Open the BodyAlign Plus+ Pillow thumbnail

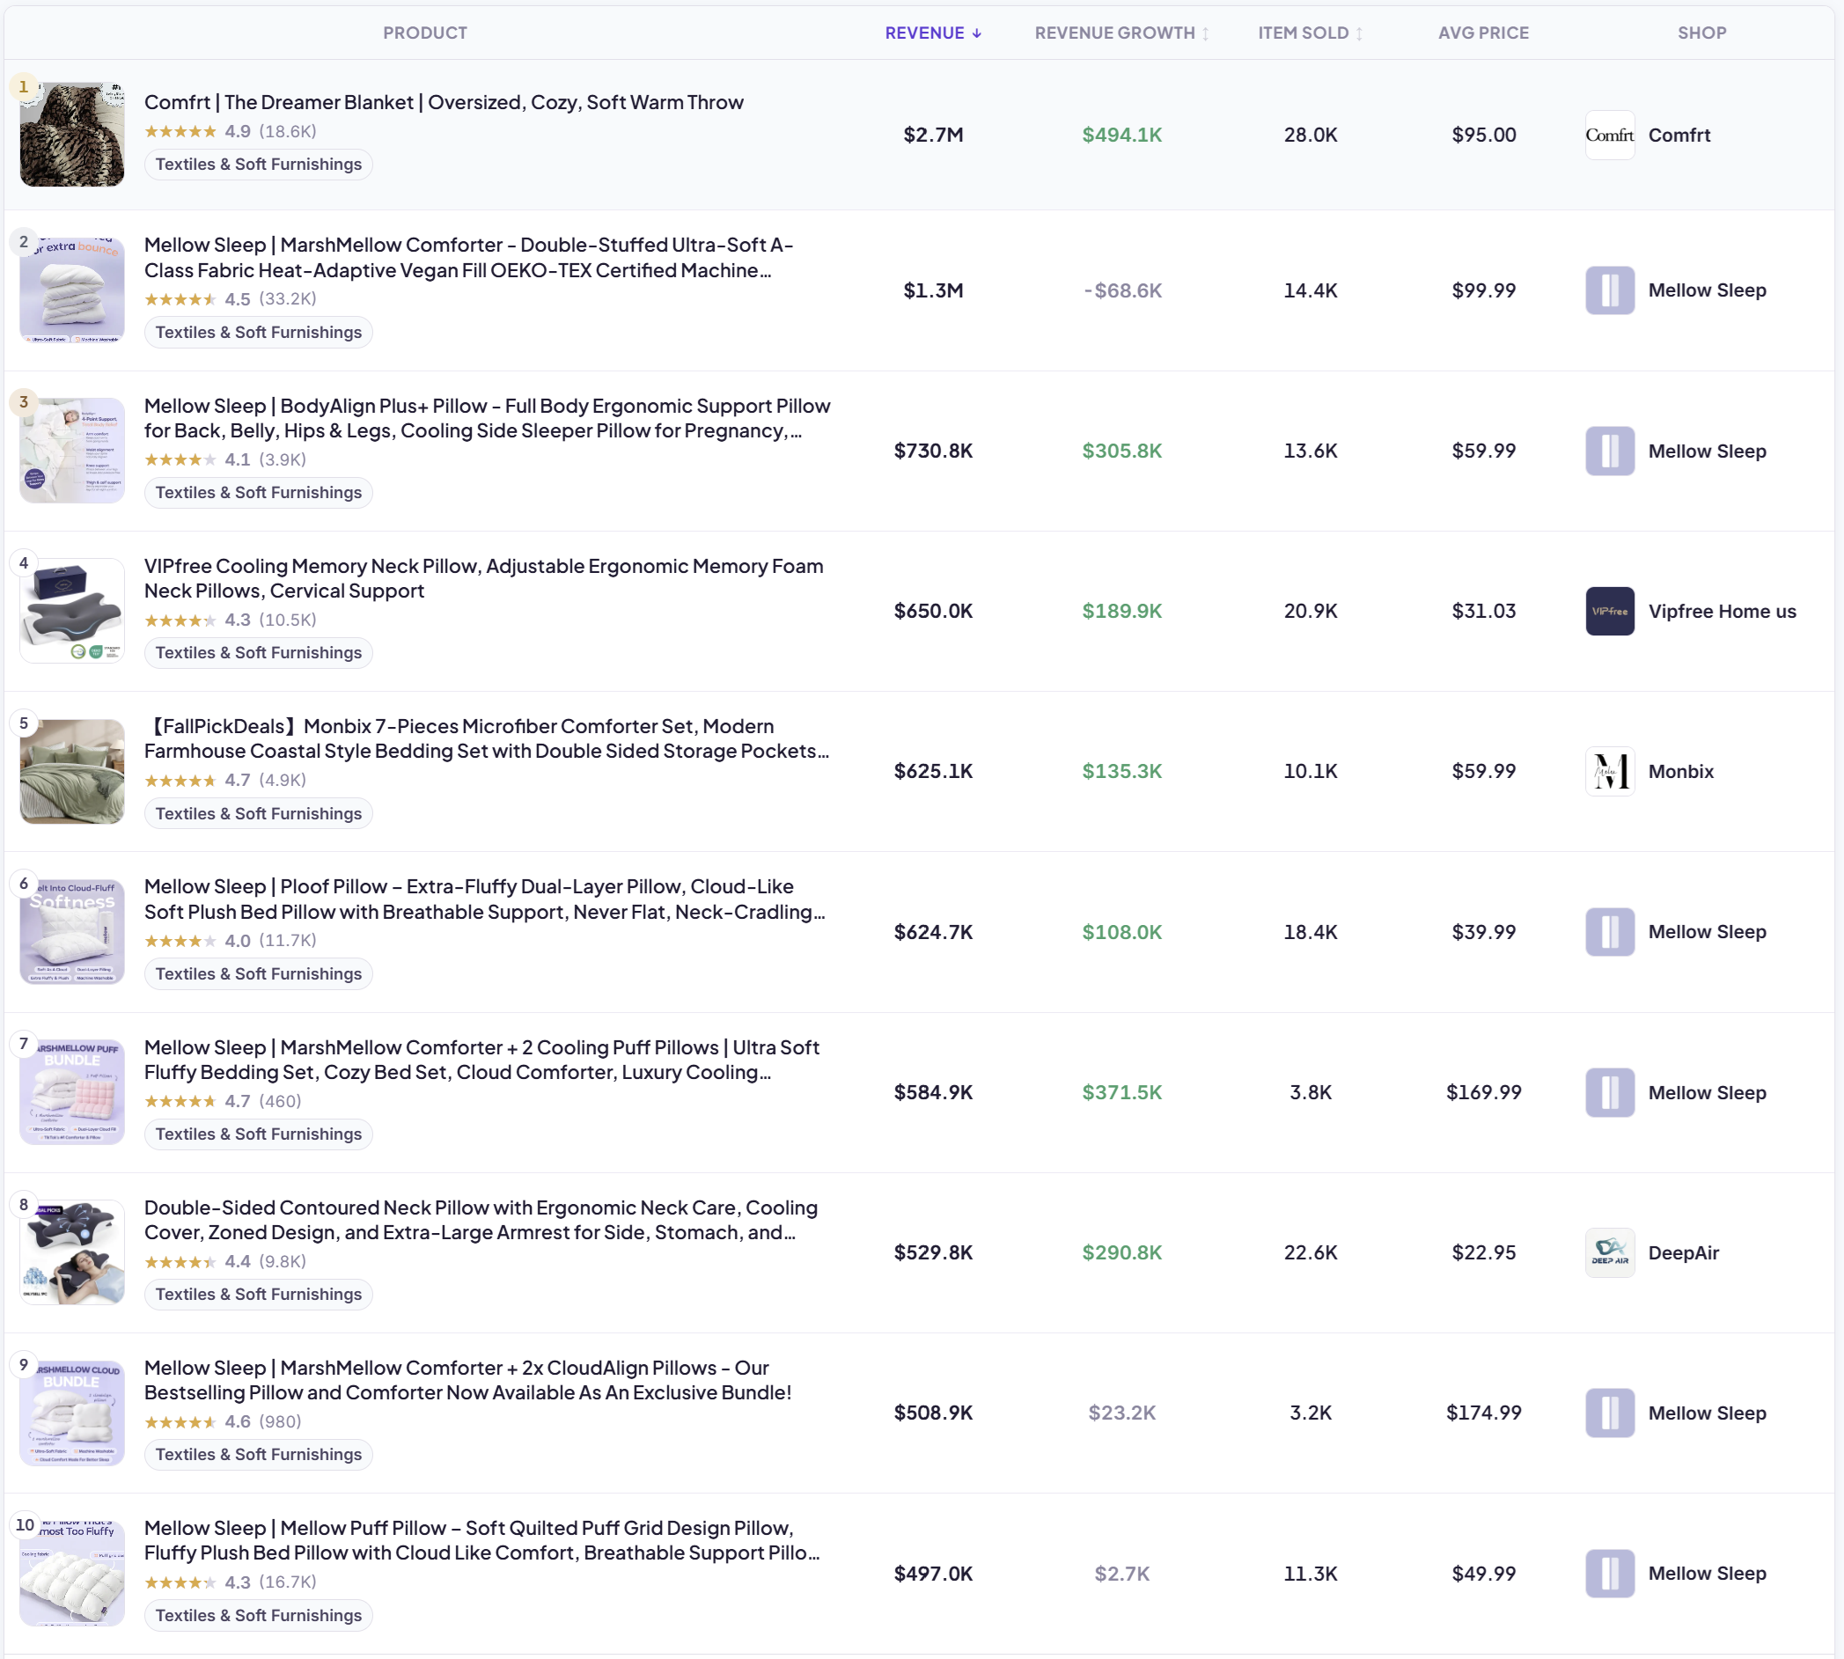point(72,451)
